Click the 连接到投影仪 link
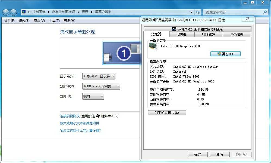Screen dimensions: 271x163 (x=70, y=116)
